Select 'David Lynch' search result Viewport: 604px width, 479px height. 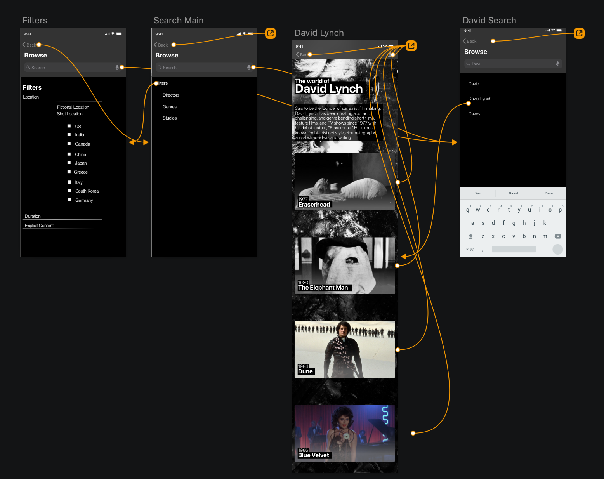(x=480, y=99)
